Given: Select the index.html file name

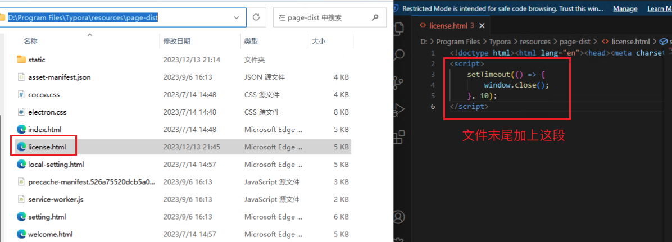Looking at the screenshot, I should 45,129.
